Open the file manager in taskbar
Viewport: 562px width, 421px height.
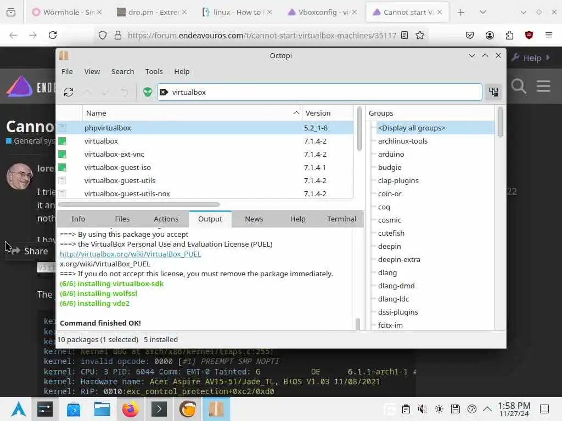(x=102, y=409)
